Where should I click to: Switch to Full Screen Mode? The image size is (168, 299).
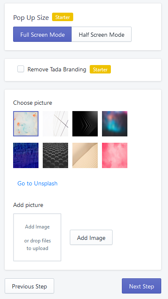pyautogui.click(x=42, y=34)
